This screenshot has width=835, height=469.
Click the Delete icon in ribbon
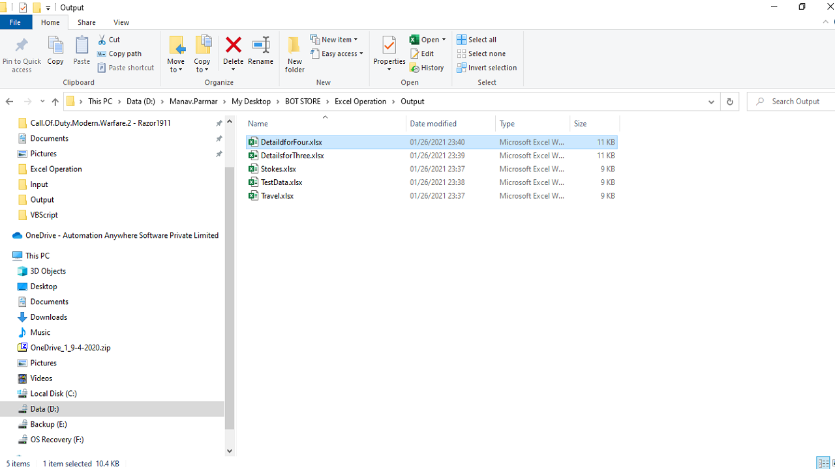pyautogui.click(x=233, y=46)
